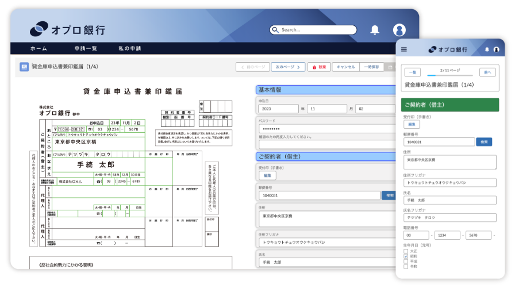This screenshot has height=288, width=515.
Task: Collapse the green ご契約者（借主） mobile section
Action: tap(450, 105)
